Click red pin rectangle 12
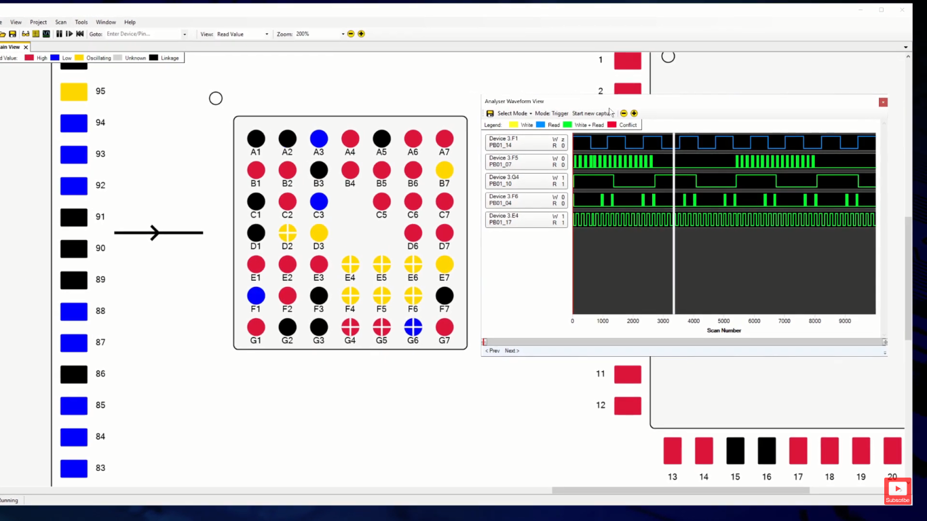Image resolution: width=927 pixels, height=521 pixels. (x=628, y=406)
